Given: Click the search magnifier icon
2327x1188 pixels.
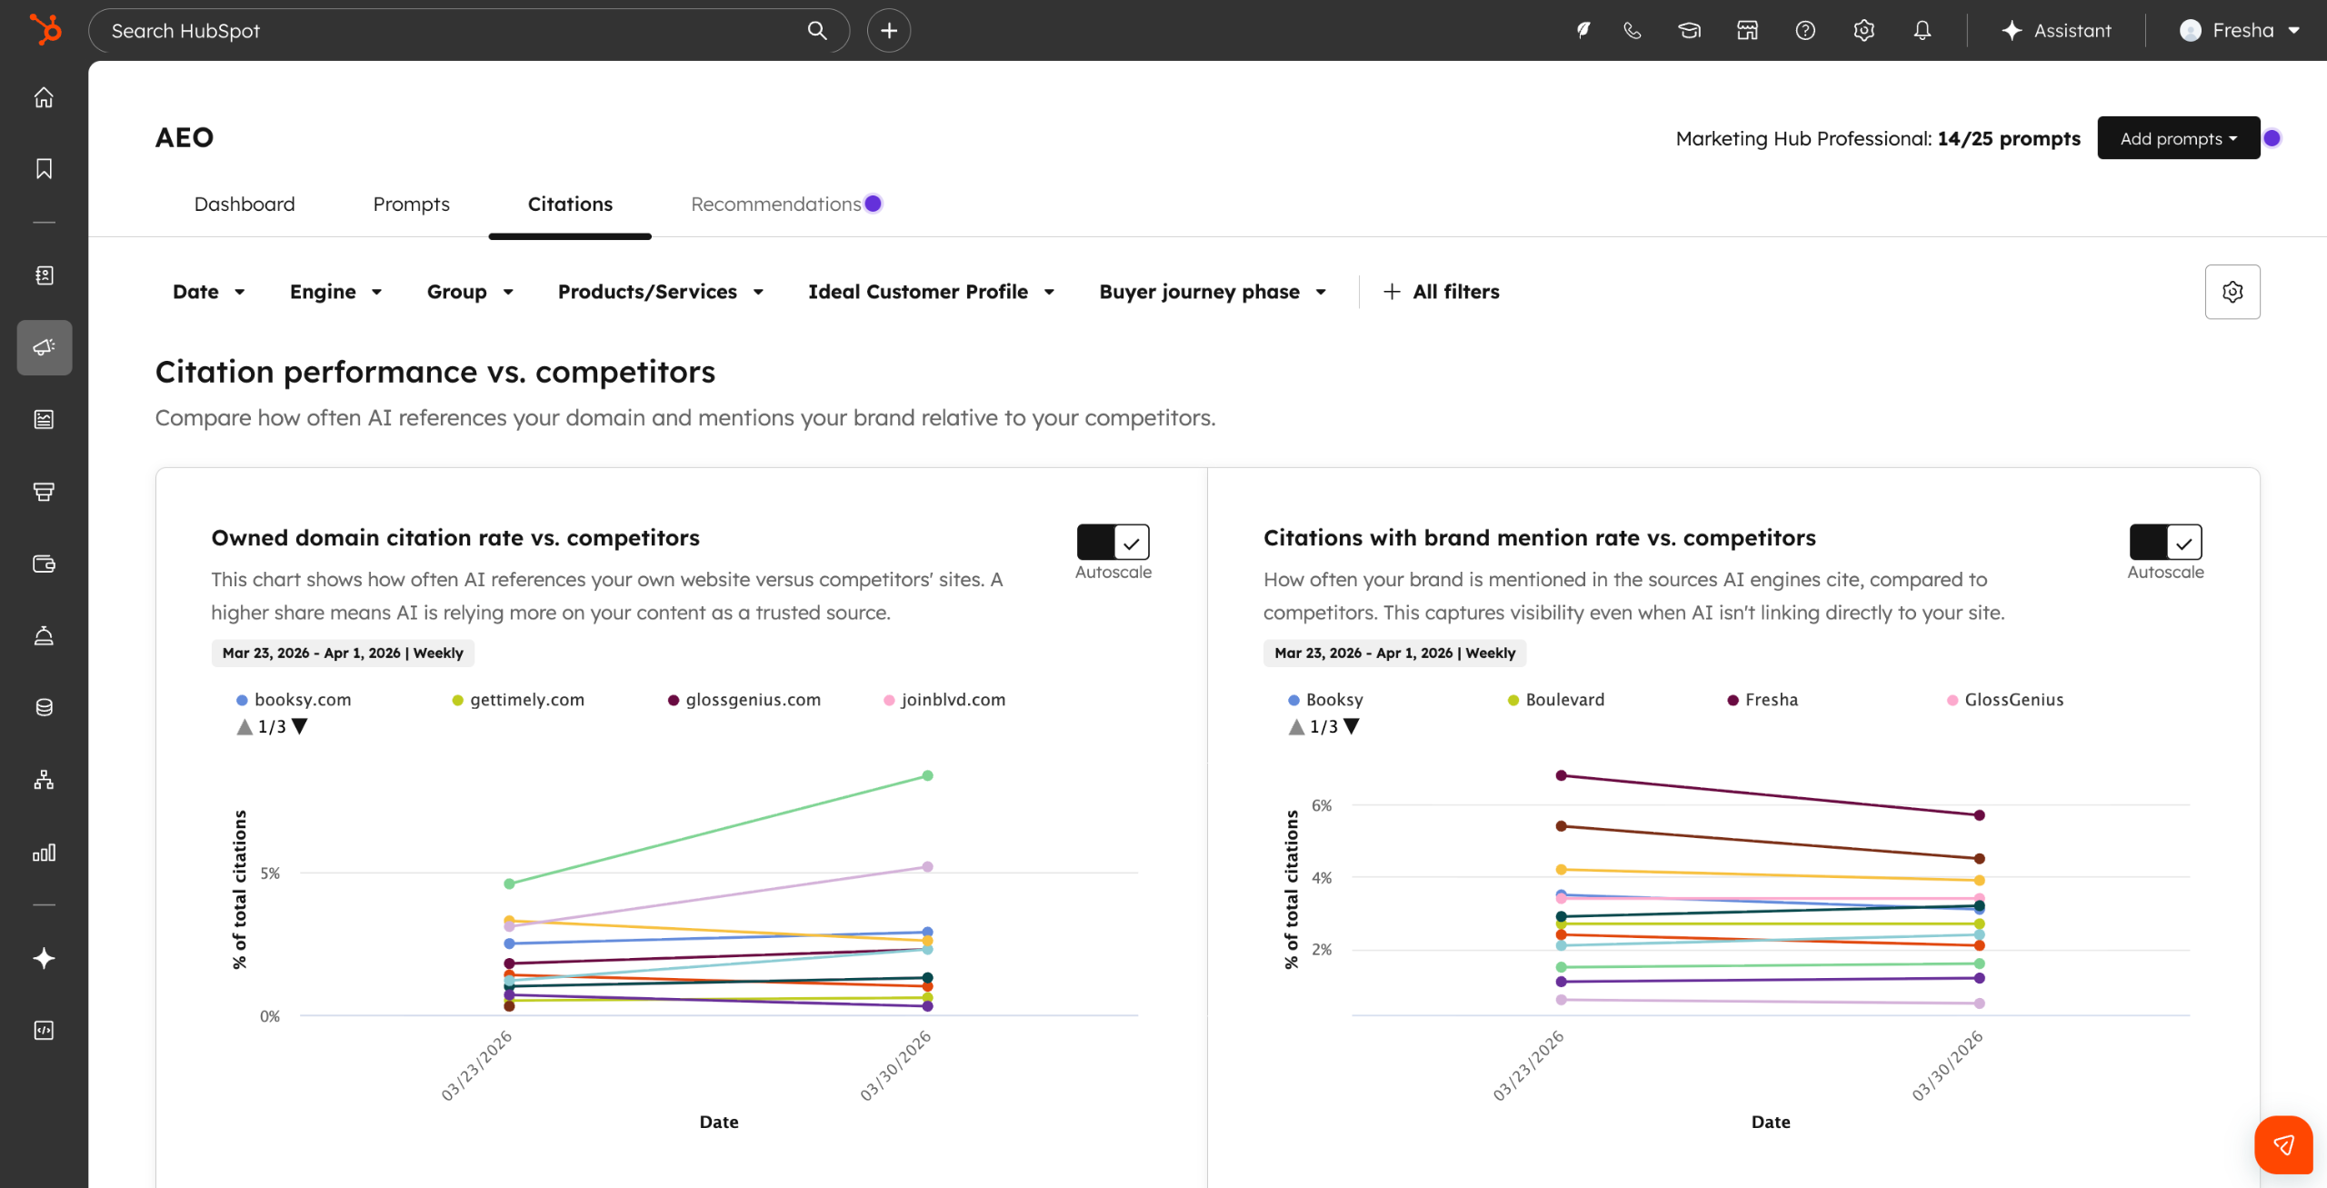Looking at the screenshot, I should coord(817,31).
